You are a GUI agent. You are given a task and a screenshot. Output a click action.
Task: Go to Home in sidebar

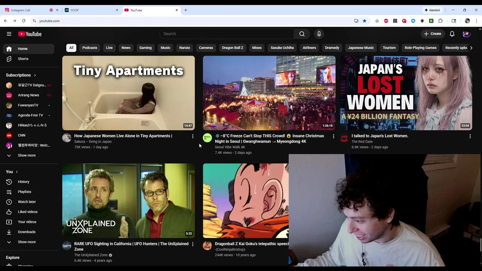point(29,49)
